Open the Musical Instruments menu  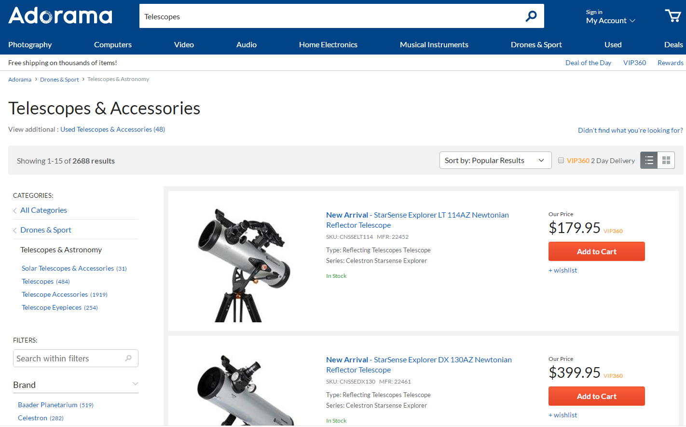[x=434, y=45]
